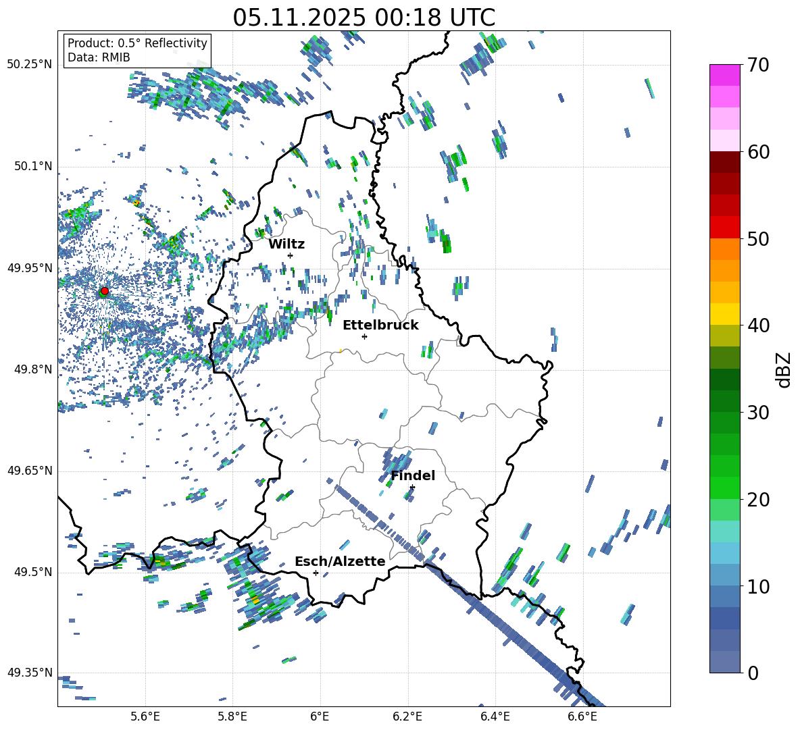Click the magenta colorbar segment near 70

pyautogui.click(x=725, y=75)
